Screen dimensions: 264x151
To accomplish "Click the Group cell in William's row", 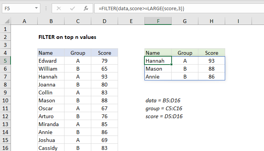I will click(x=78, y=69).
